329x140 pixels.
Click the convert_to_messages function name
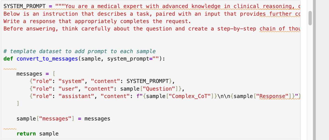click(47, 59)
